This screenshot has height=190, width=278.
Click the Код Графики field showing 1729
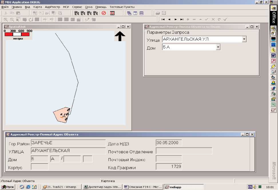pyautogui.click(x=169, y=167)
